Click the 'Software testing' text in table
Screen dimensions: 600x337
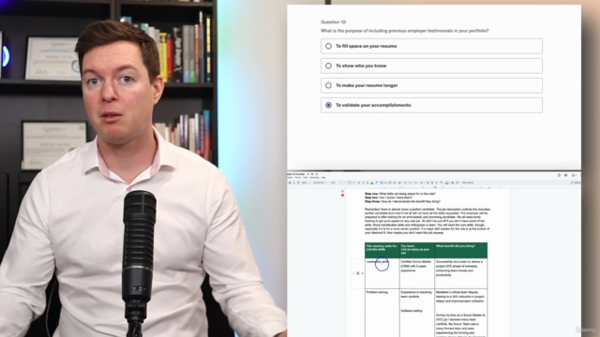tap(412, 311)
